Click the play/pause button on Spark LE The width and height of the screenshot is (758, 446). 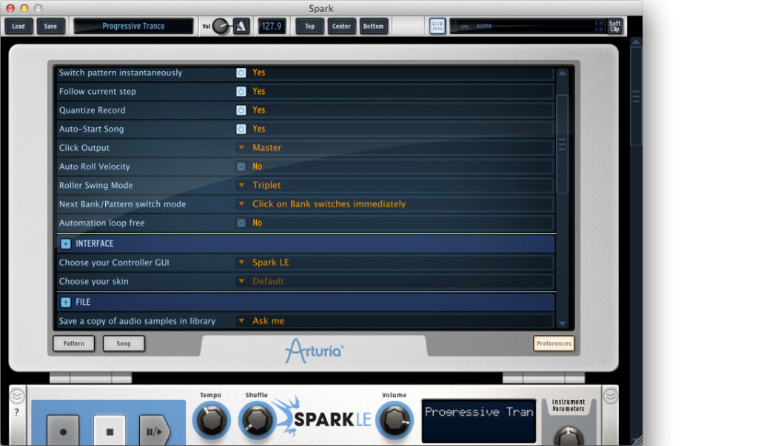tap(154, 431)
